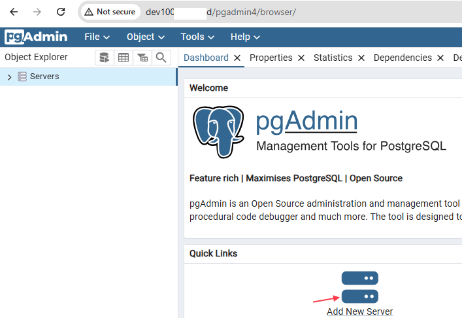The image size is (462, 318).
Task: Open the Add New Server link
Action: (x=360, y=311)
